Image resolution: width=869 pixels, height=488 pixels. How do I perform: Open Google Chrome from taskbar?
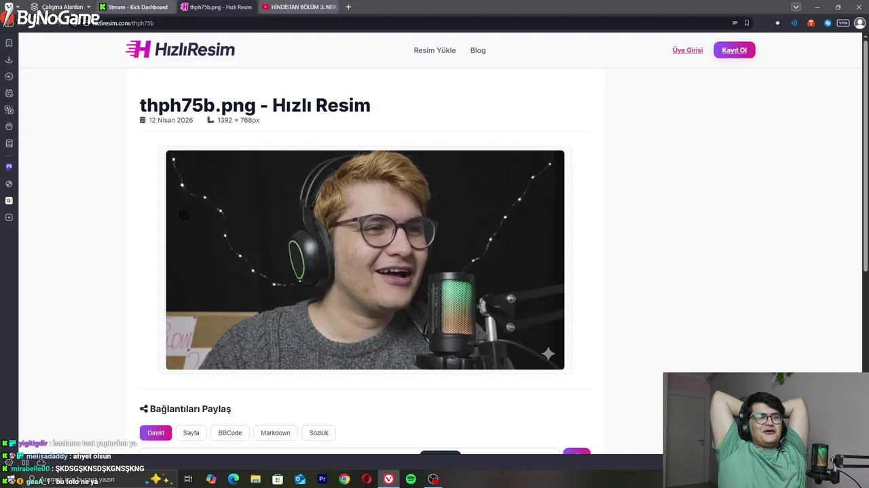344,479
